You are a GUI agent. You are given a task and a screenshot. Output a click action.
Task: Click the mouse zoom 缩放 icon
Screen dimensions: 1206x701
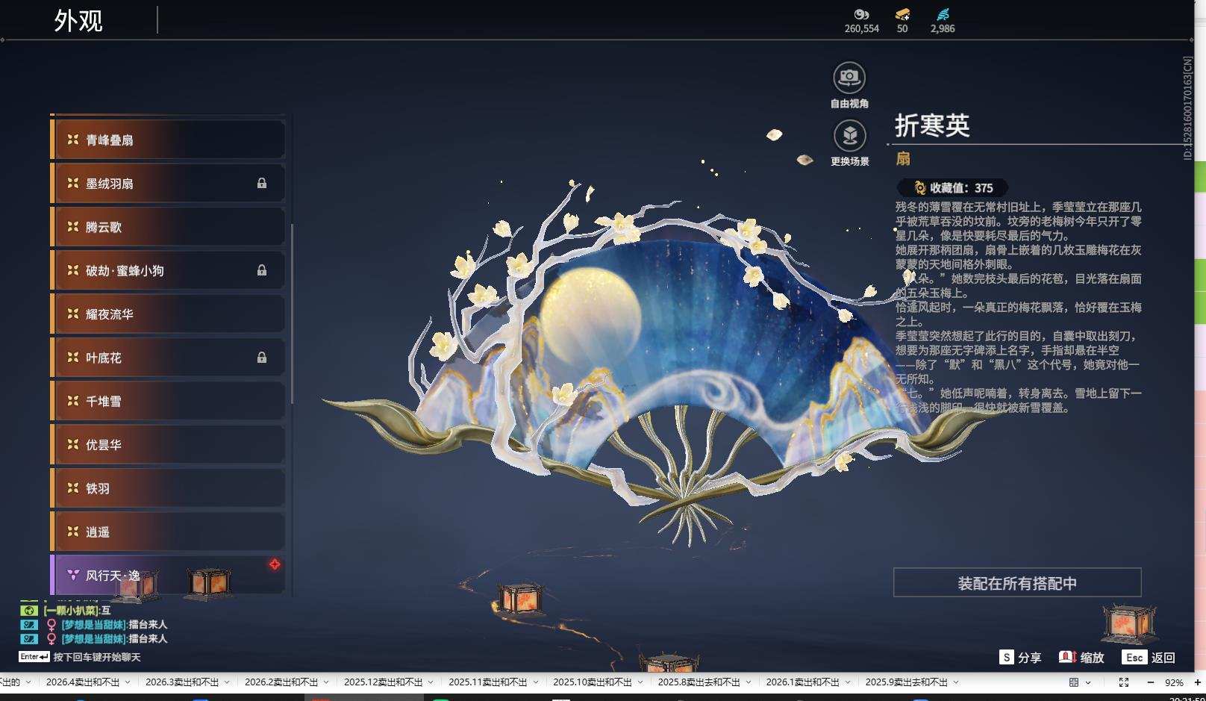[1067, 657]
